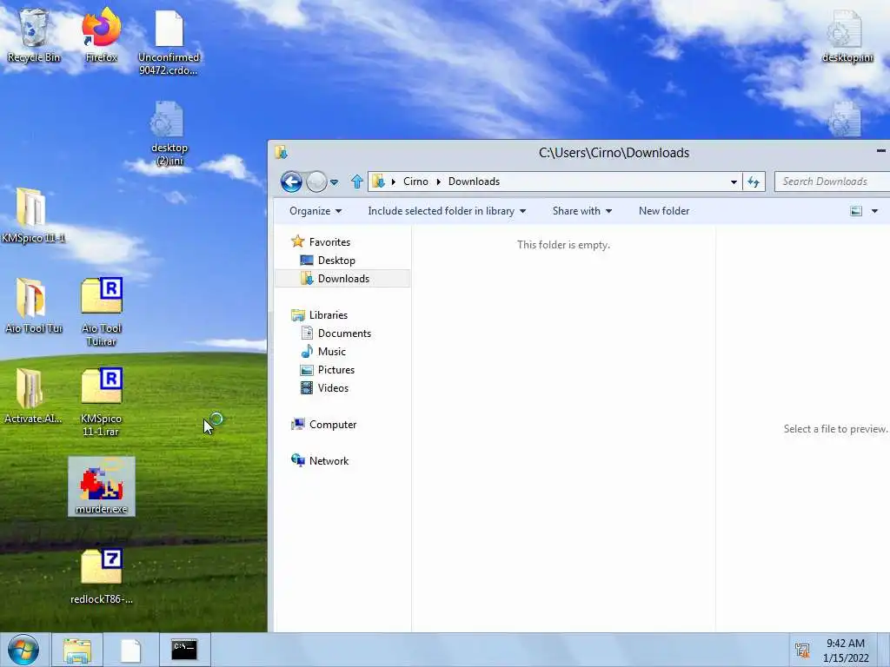Select the Aio Tool Tui.rar archive icon
This screenshot has width=890, height=667.
[102, 312]
